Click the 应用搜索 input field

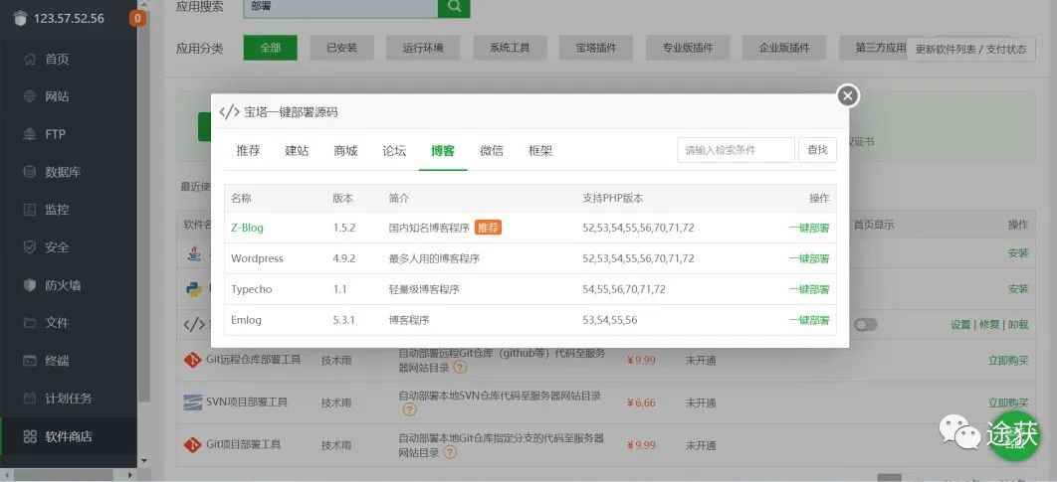point(340,7)
